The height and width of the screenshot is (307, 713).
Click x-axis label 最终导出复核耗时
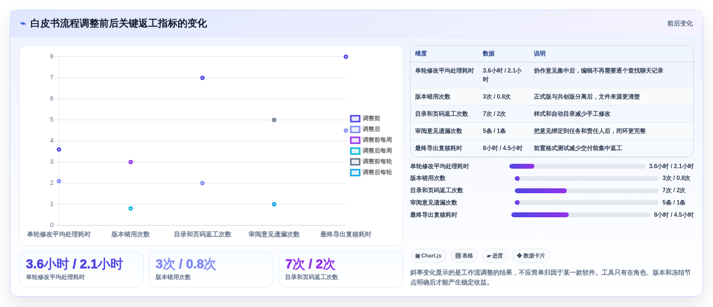[x=346, y=234]
